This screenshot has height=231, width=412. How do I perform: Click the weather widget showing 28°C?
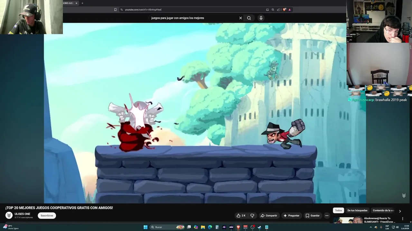pos(11,227)
